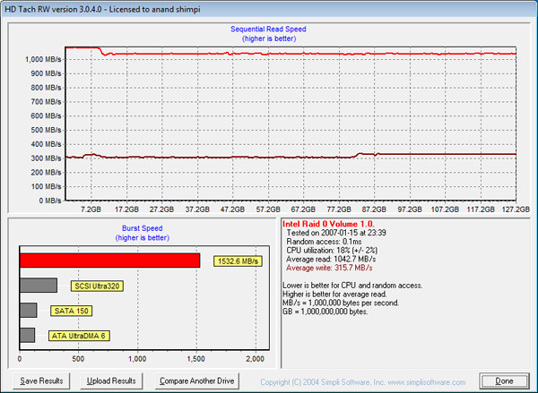Click the gray ATA UltraDMA 6 bar
The height and width of the screenshot is (393, 538).
27,335
